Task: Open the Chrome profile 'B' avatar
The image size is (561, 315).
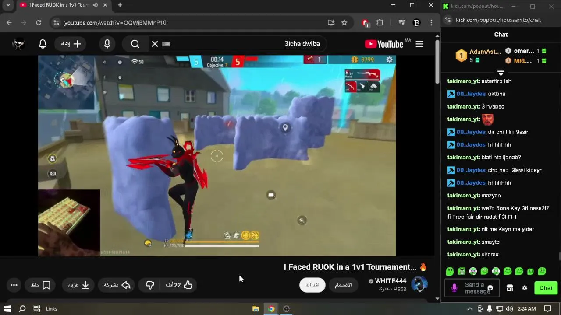Action: tap(417, 23)
